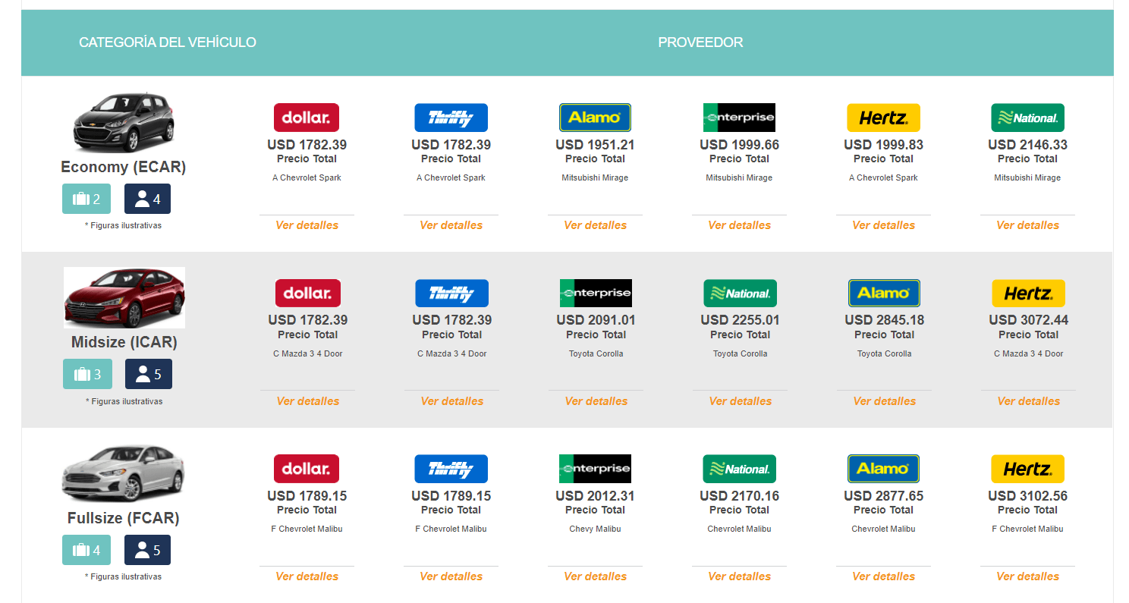1129x603 pixels.
Task: Open Ver detalles for Enterprise Economy USD 1999.66
Action: point(740,225)
